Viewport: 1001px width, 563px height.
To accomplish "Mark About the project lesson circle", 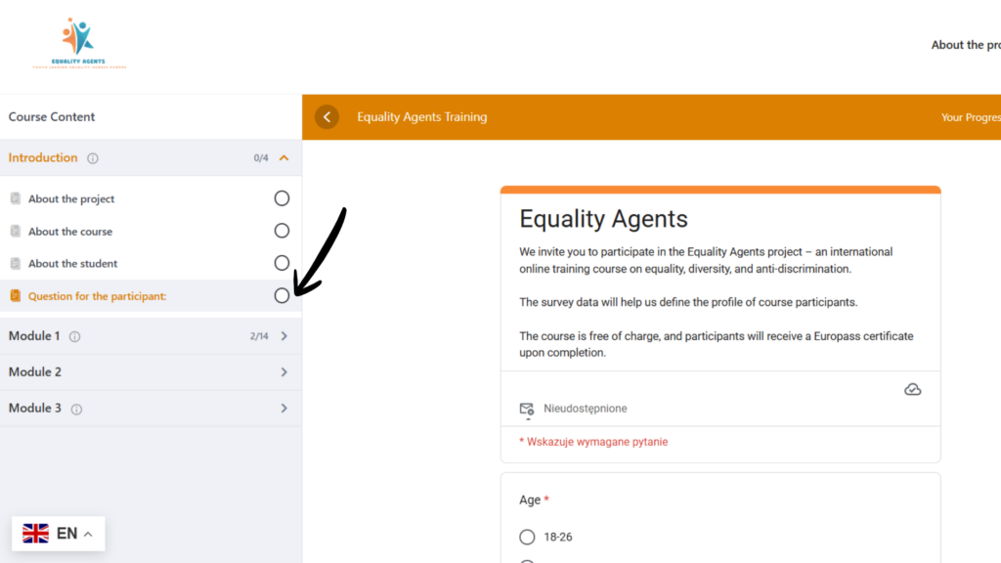I will click(282, 198).
